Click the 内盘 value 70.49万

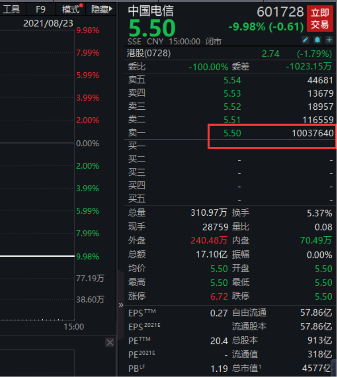[x=316, y=240]
